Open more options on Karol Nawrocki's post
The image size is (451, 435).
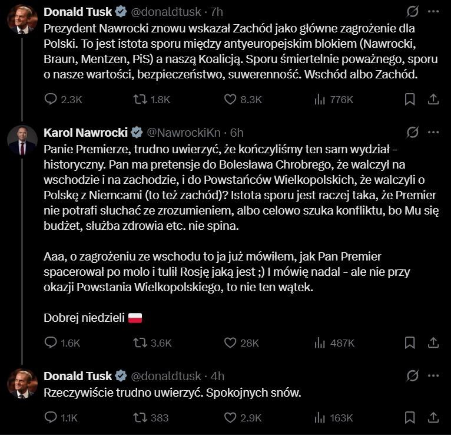point(434,132)
